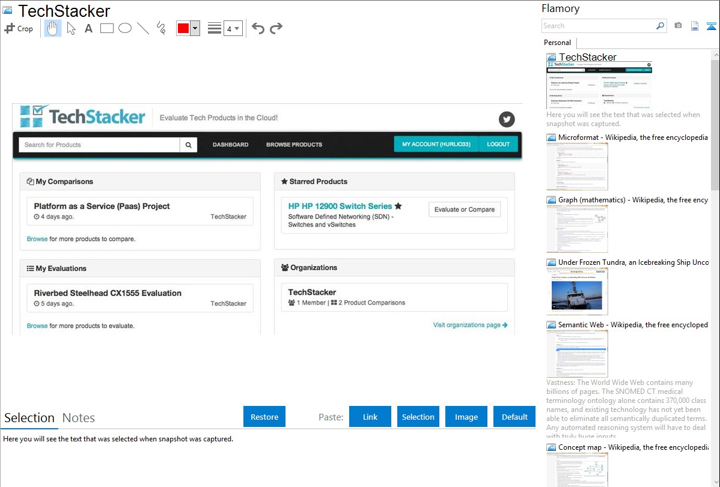Open the line width 4 dropdown
720x487 pixels.
pos(233,28)
